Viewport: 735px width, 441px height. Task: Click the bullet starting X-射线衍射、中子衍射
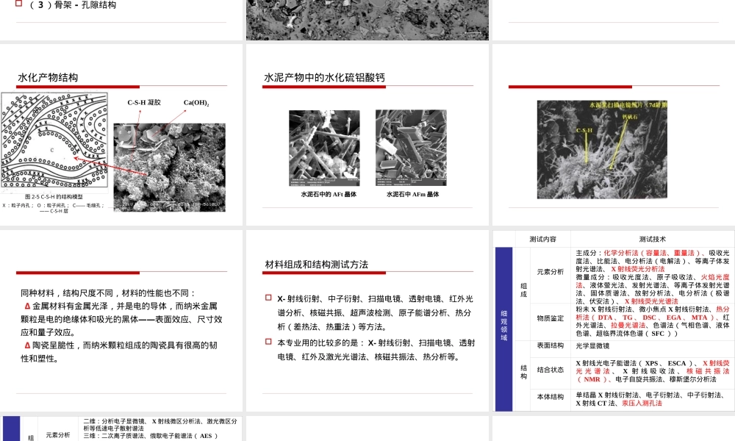click(x=375, y=312)
